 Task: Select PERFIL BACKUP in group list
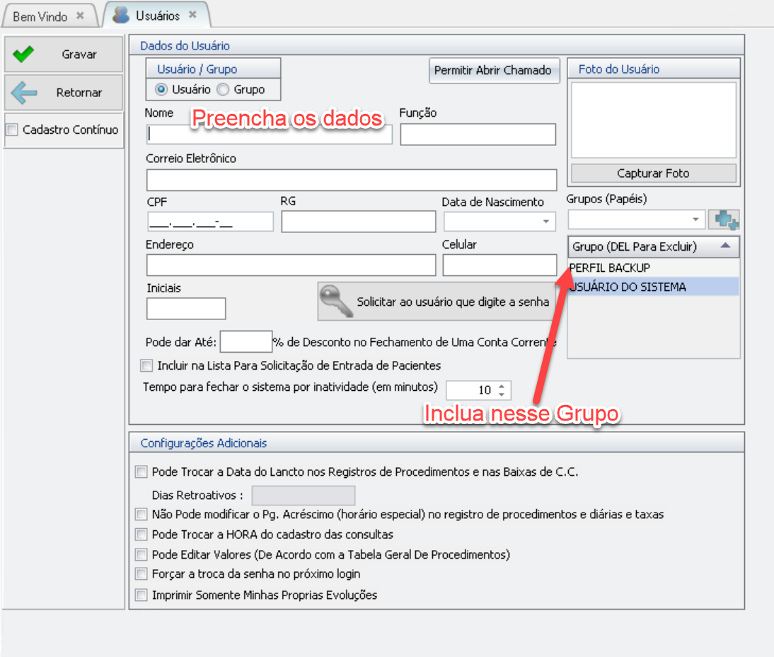[610, 268]
